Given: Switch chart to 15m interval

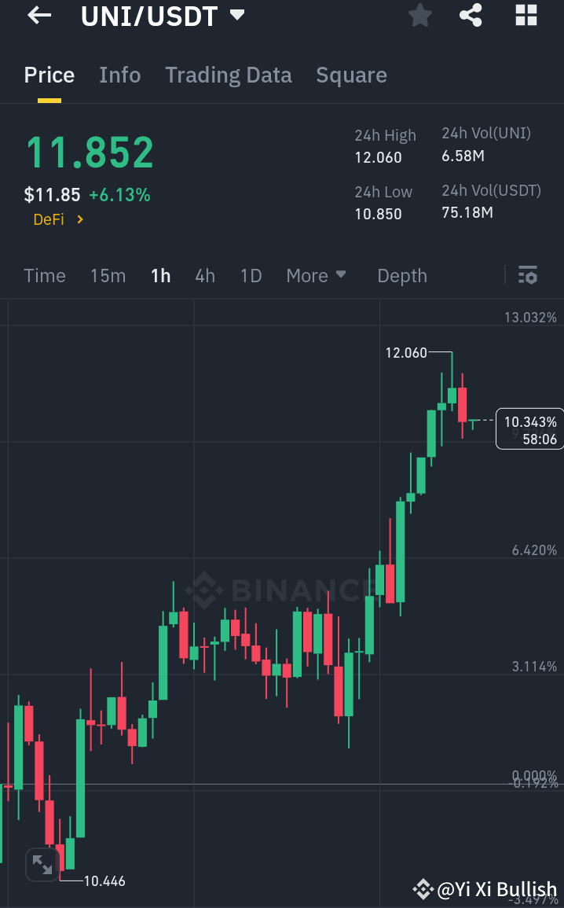Looking at the screenshot, I should [108, 275].
